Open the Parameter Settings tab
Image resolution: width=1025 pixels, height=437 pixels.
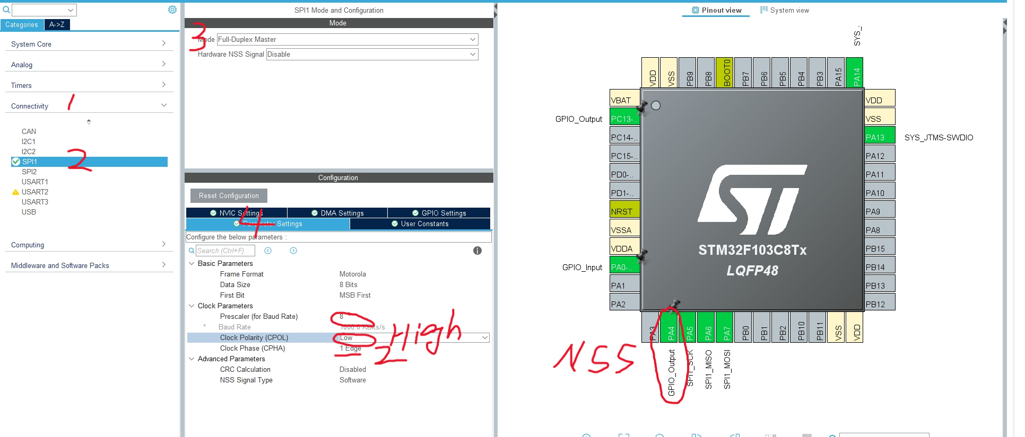coord(268,224)
